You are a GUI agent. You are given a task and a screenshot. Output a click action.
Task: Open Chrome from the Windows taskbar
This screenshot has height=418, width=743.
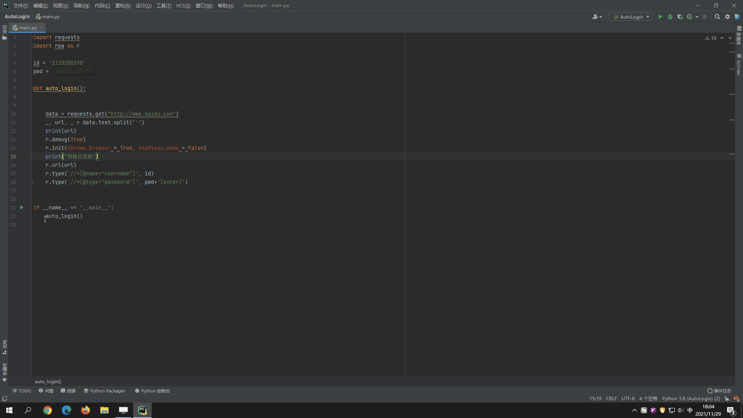48,410
